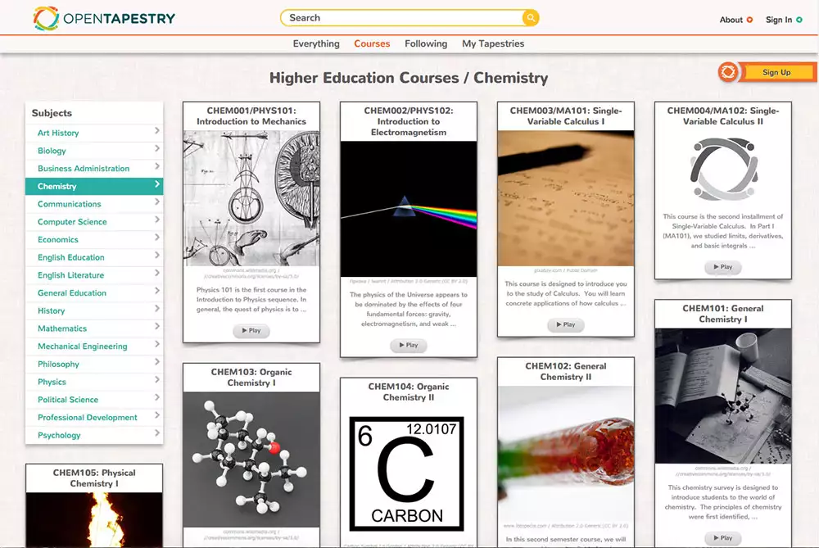Play the CHEM002/PHYS102 Electromagnetism course
The height and width of the screenshot is (548, 819).
coord(408,345)
